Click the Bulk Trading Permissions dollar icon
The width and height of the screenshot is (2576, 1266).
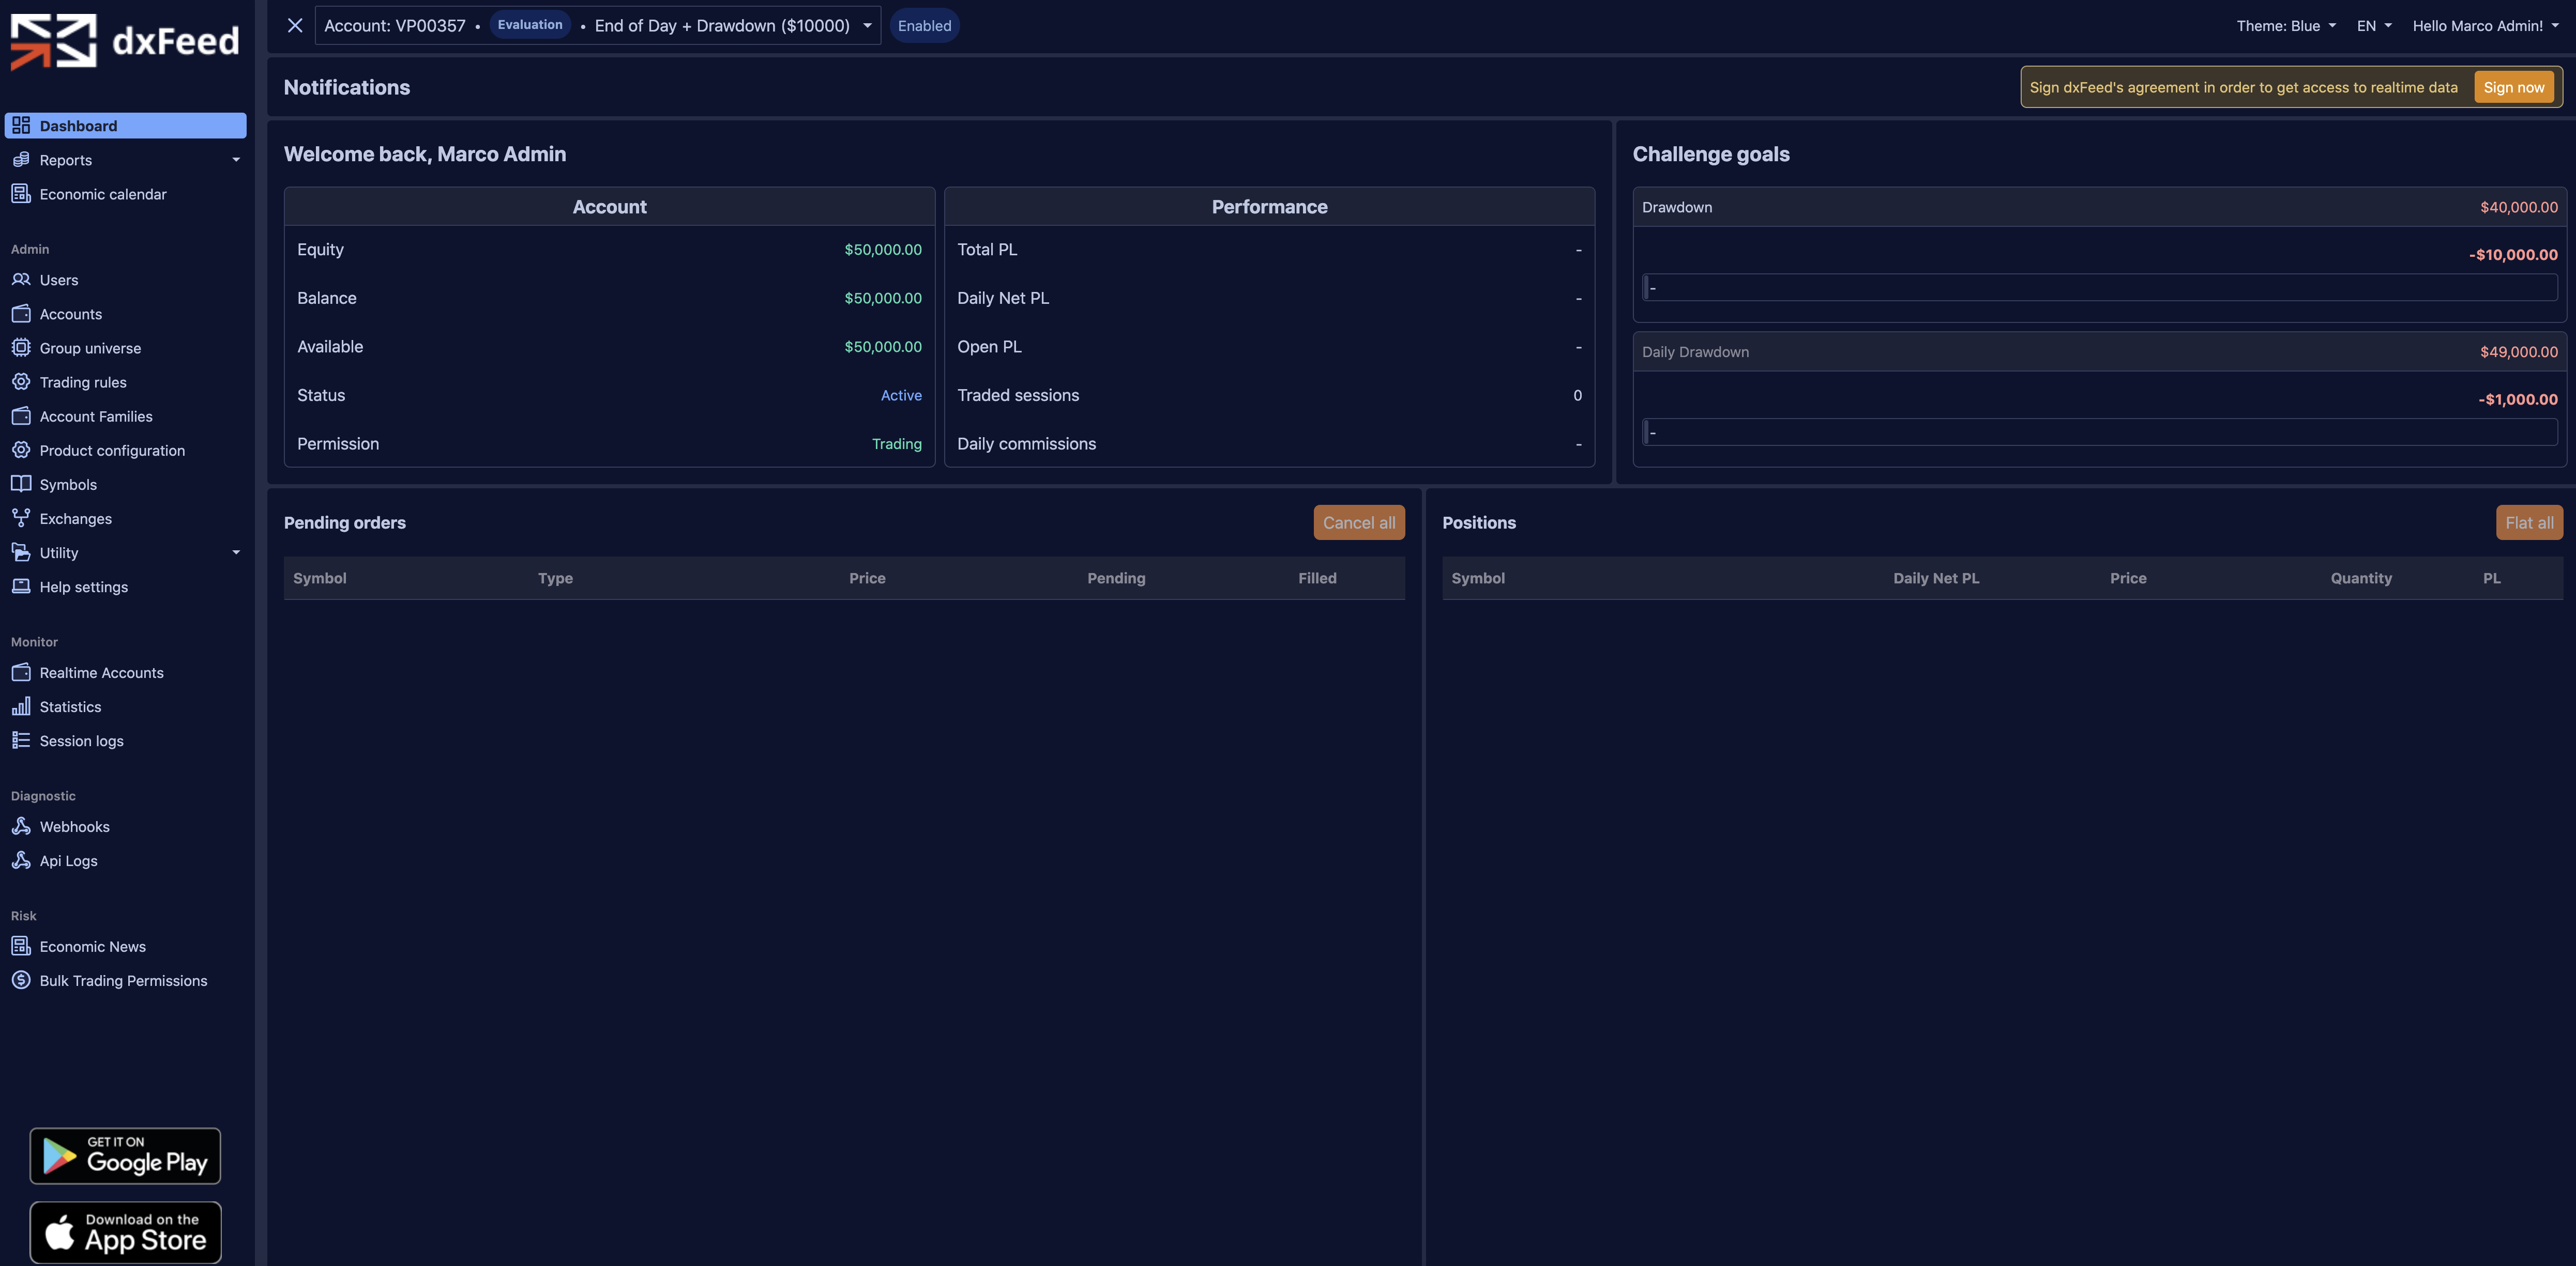click(x=21, y=980)
